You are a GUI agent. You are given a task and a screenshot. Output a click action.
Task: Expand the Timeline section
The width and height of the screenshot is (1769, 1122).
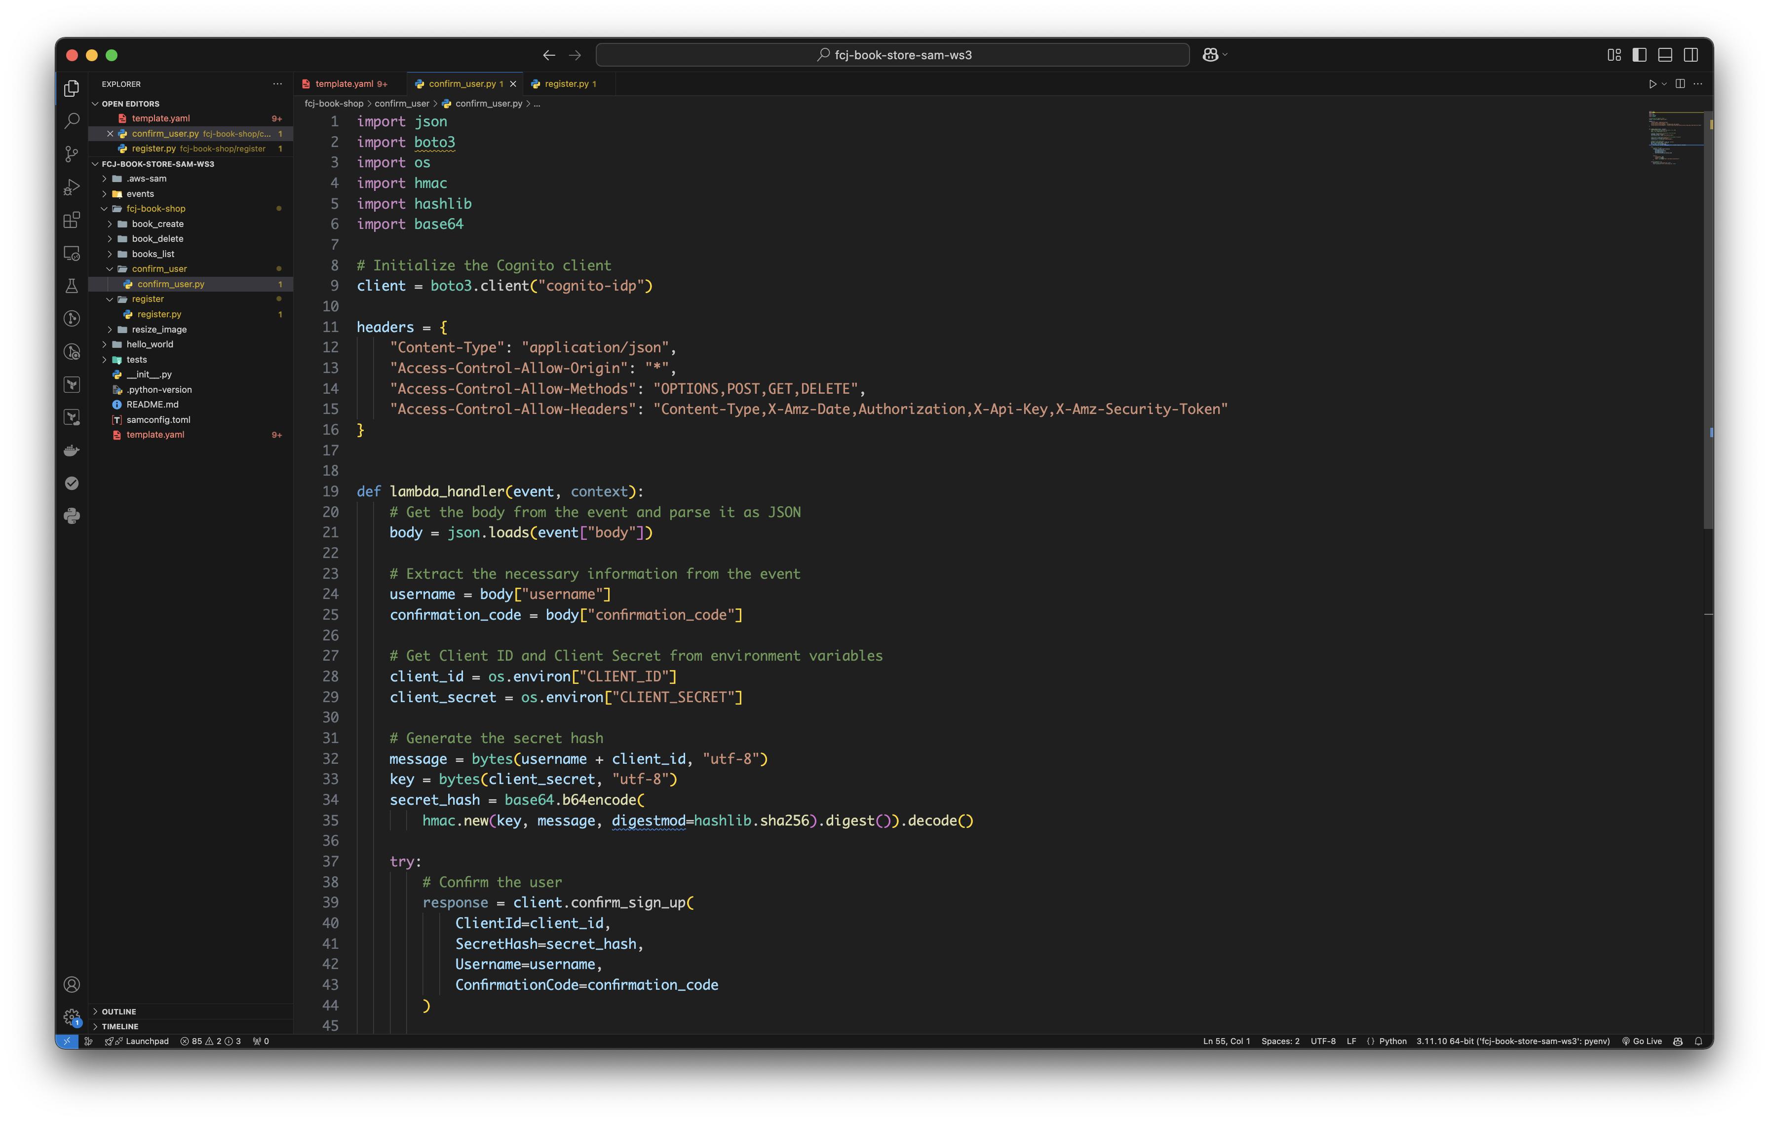tap(95, 1027)
